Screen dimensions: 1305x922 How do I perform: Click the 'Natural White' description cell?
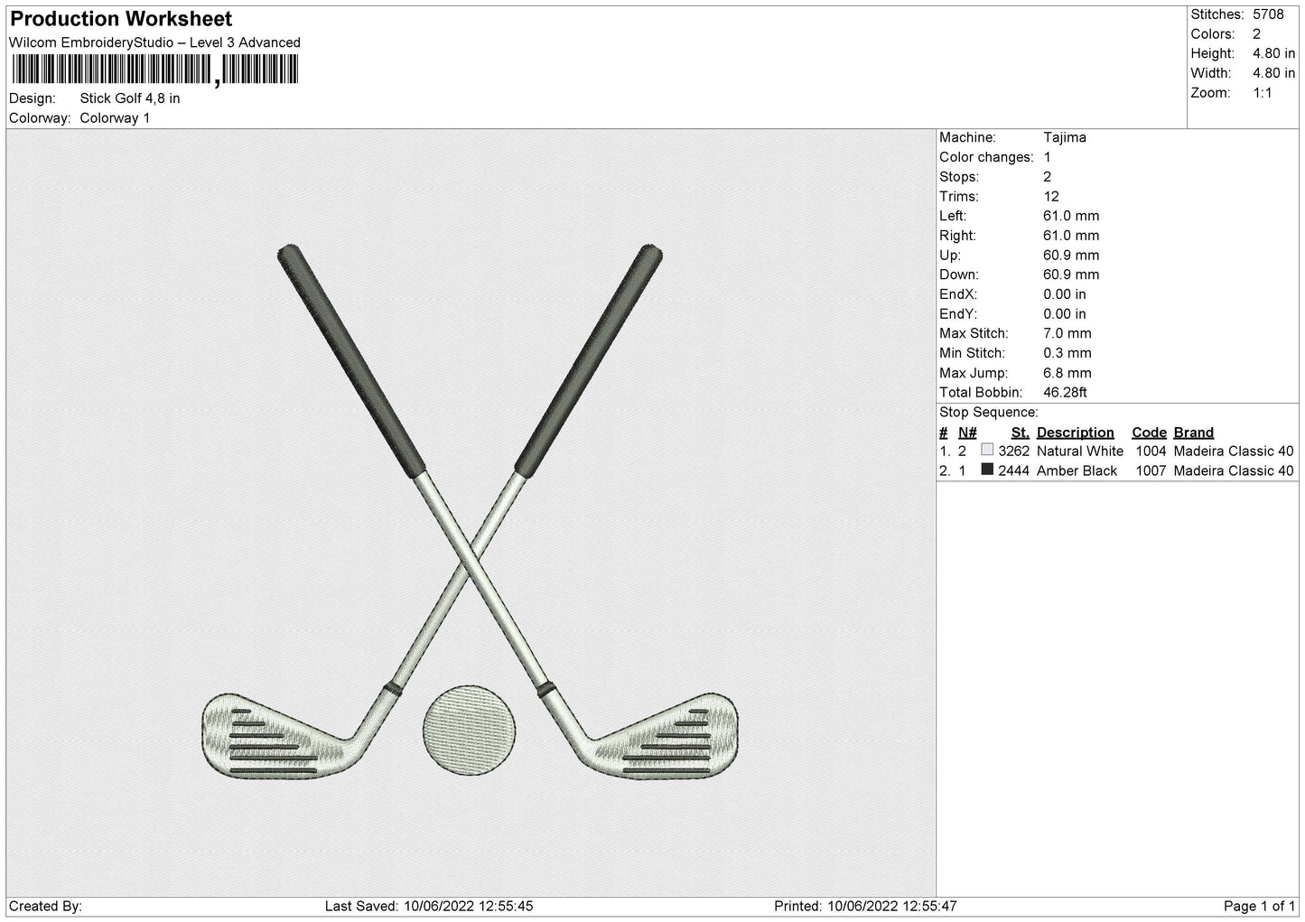[1080, 452]
